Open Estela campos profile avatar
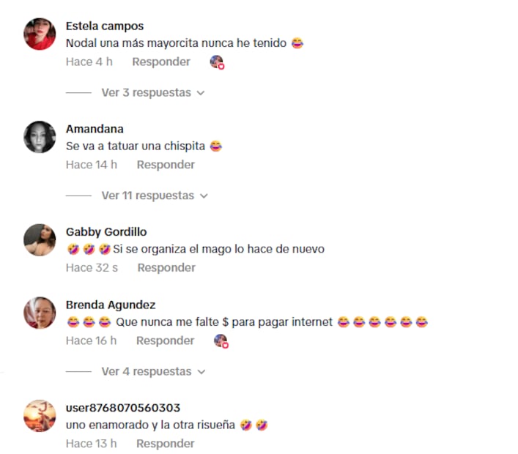Screen dimensions: 518x454 [x=40, y=34]
